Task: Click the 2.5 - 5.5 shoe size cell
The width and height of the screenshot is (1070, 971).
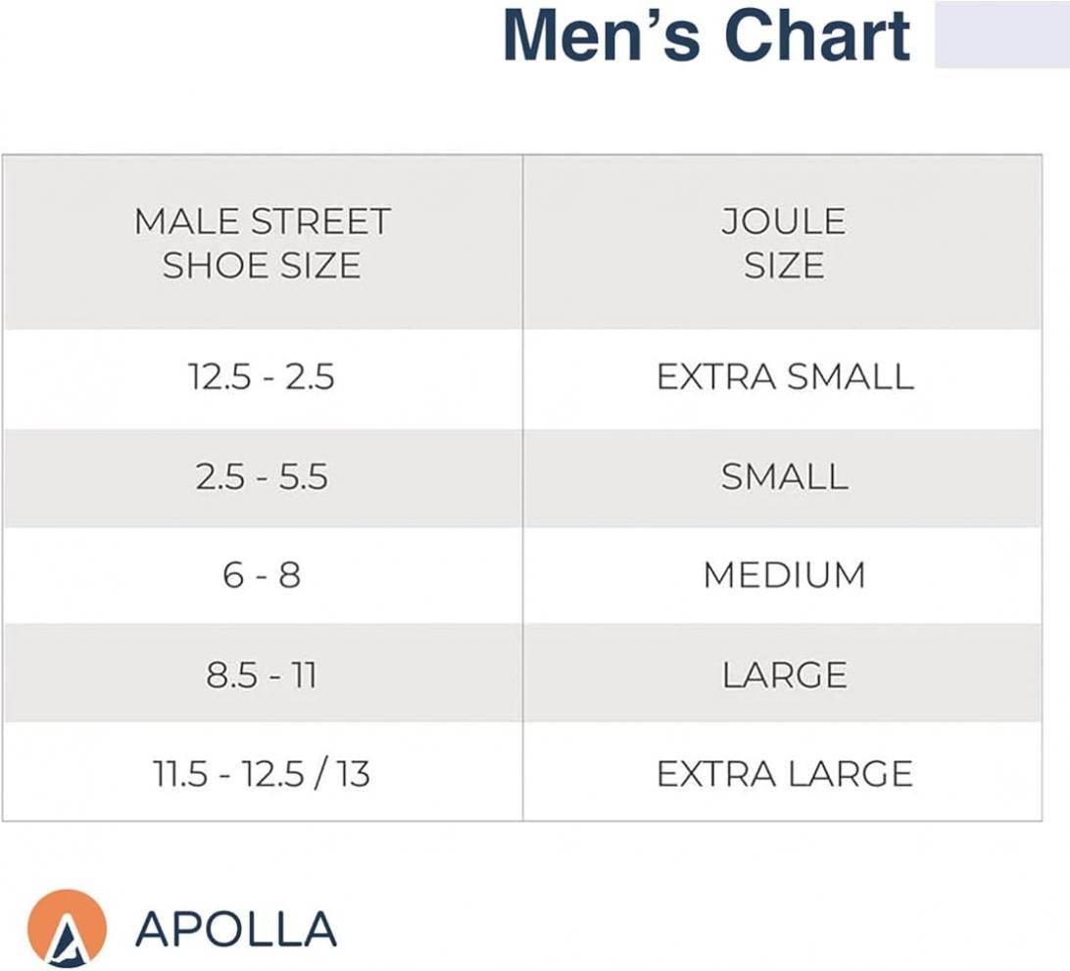Action: [x=262, y=477]
